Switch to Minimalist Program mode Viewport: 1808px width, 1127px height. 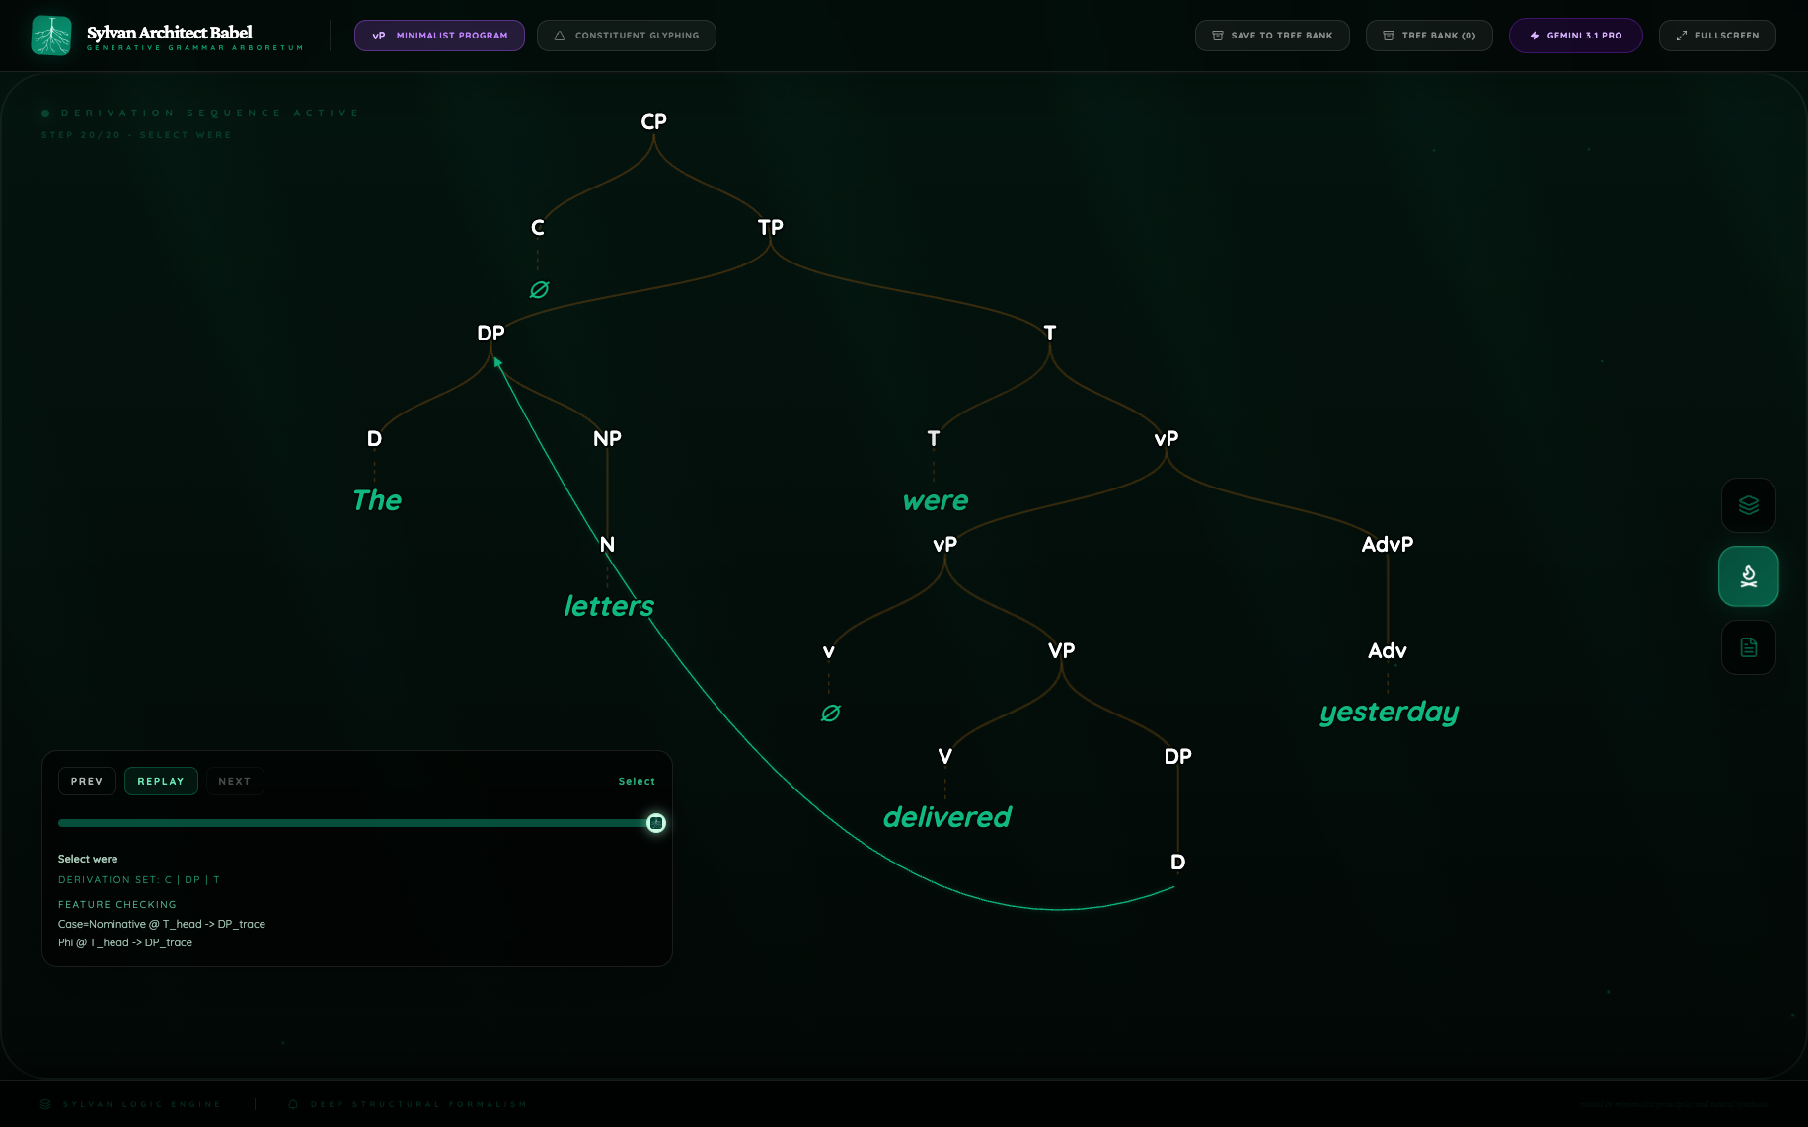pyautogui.click(x=439, y=36)
